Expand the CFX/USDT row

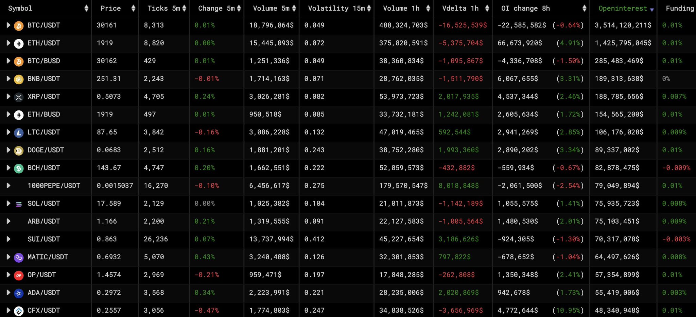coord(8,311)
